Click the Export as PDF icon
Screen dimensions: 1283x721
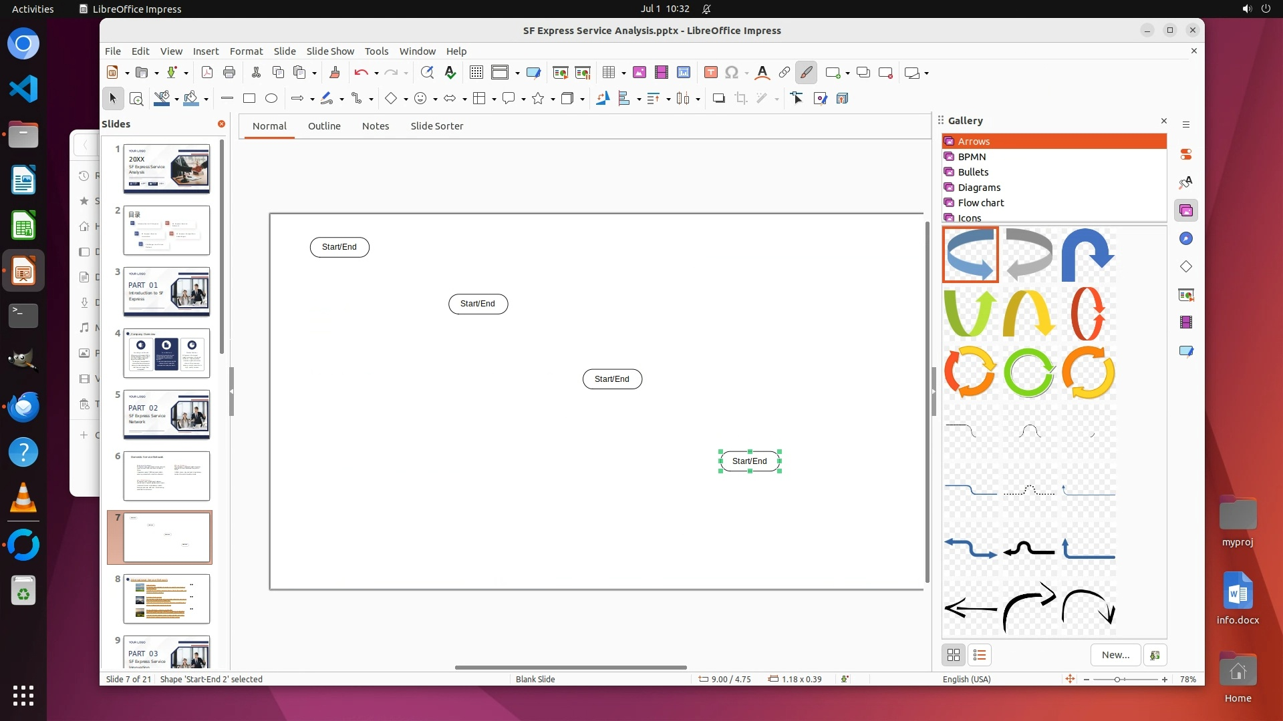(207, 73)
